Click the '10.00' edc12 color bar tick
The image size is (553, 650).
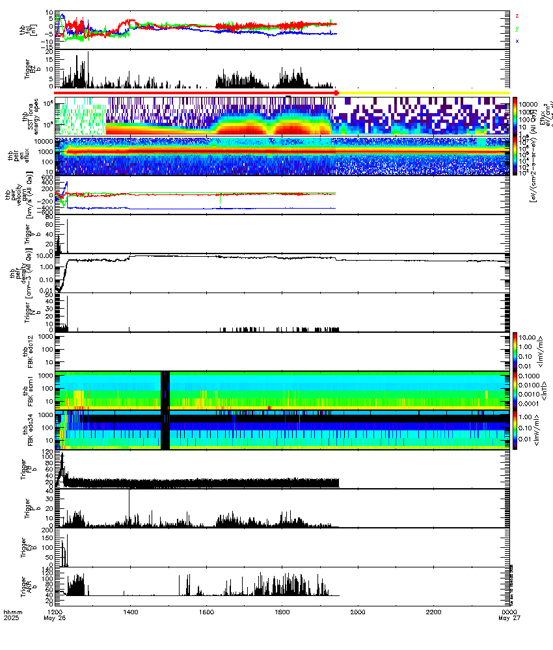(x=527, y=337)
